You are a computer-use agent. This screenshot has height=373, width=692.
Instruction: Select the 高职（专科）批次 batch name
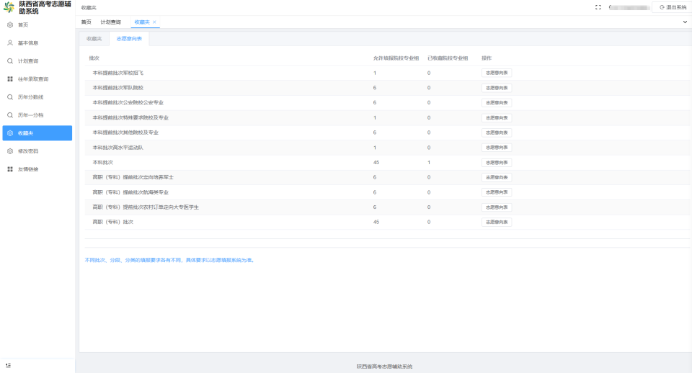point(112,223)
